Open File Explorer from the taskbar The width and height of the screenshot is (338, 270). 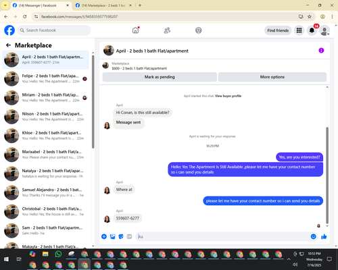tap(45, 254)
